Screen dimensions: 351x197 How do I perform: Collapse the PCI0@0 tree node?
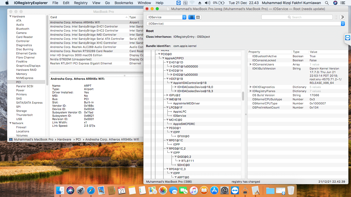[159, 54]
